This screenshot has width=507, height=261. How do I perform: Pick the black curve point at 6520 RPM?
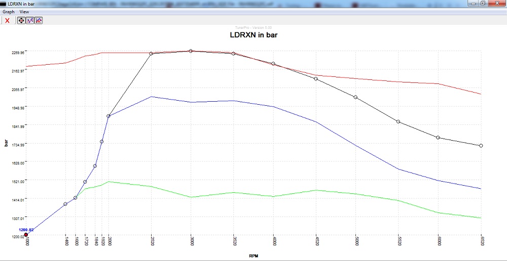point(481,146)
